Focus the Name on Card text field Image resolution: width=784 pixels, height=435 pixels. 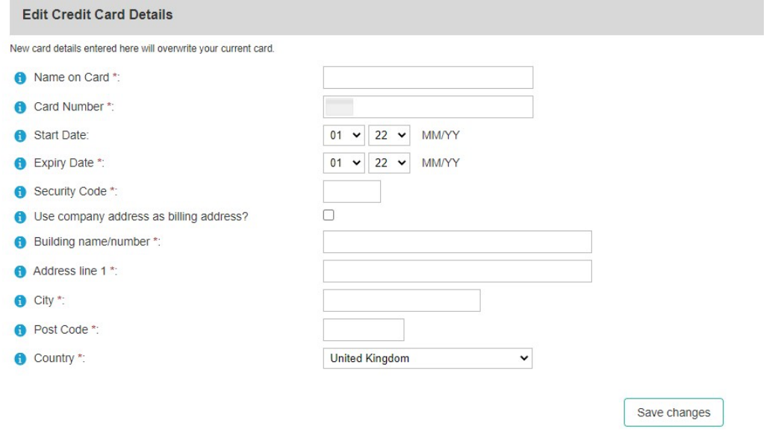click(x=428, y=78)
